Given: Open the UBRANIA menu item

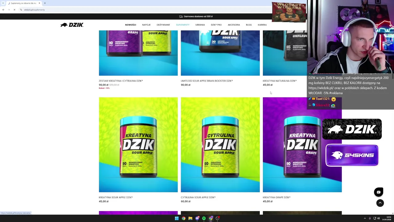Looking at the screenshot, I should pyautogui.click(x=200, y=25).
